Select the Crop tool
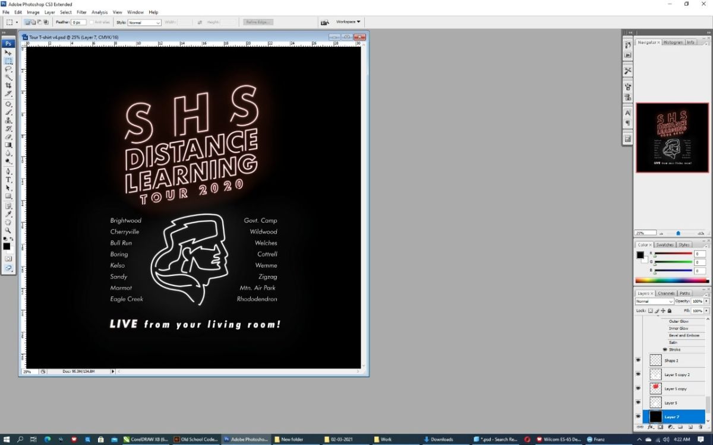713x445 pixels. pos(8,86)
